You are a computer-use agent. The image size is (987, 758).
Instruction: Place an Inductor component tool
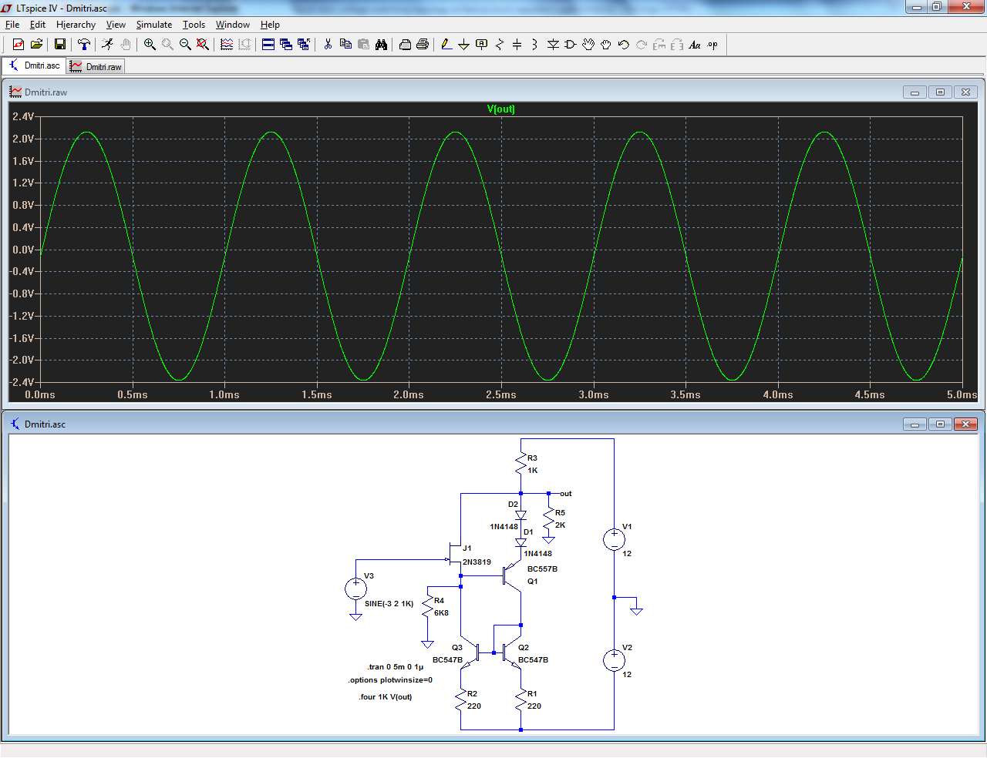click(535, 45)
